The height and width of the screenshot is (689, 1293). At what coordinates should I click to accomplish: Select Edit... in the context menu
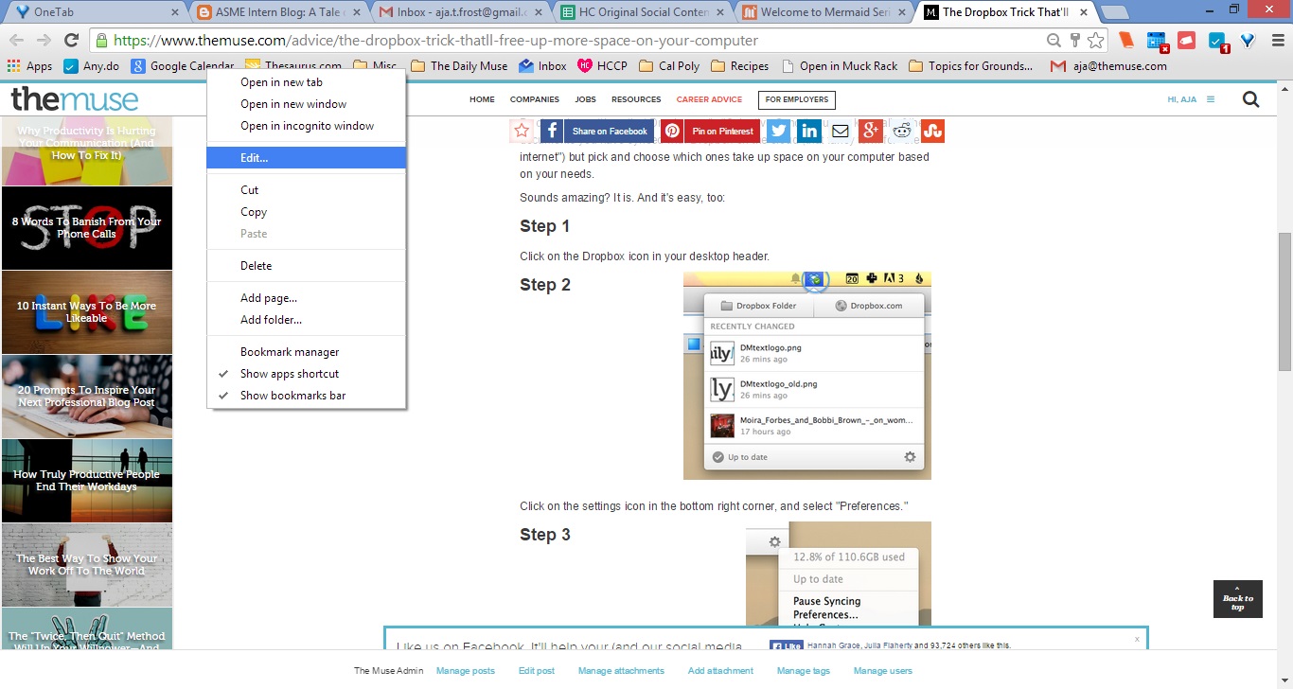pos(307,158)
